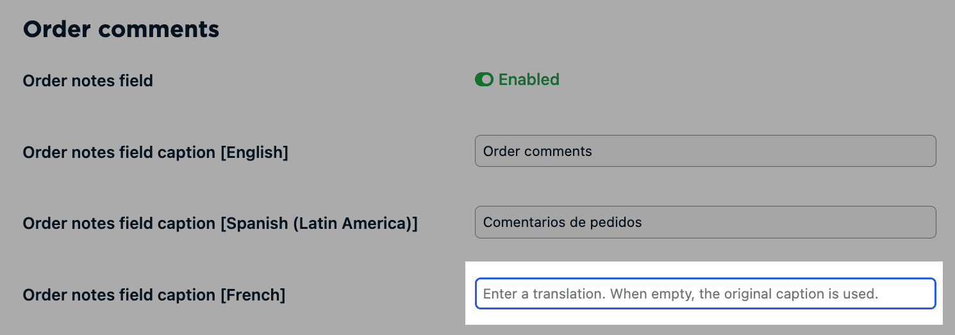The height and width of the screenshot is (335, 955).
Task: Toggle the Order notes field switch
Action: [484, 80]
